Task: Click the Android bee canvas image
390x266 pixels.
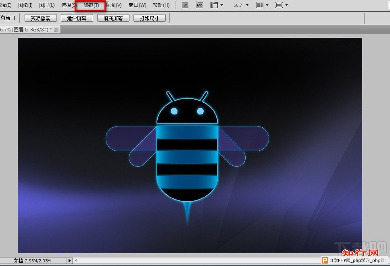Action: pyautogui.click(x=190, y=145)
